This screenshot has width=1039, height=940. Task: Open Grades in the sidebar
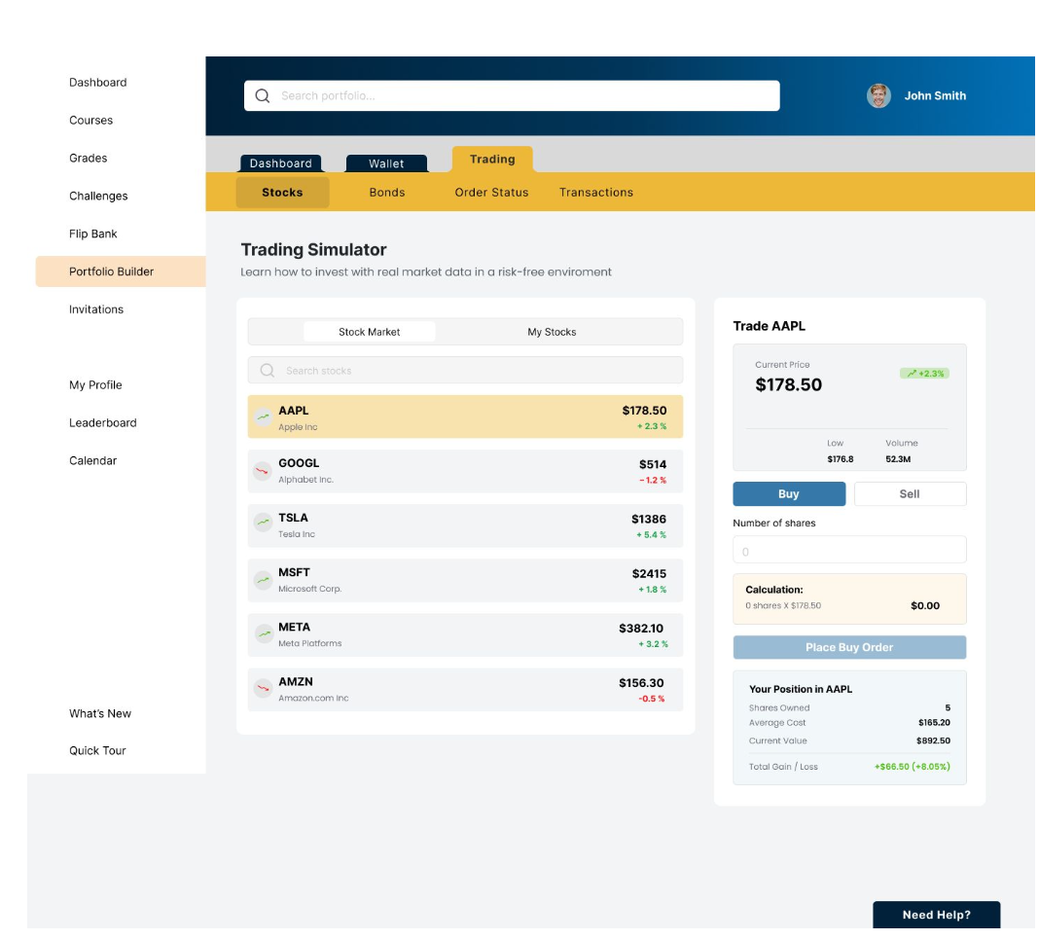89,159
